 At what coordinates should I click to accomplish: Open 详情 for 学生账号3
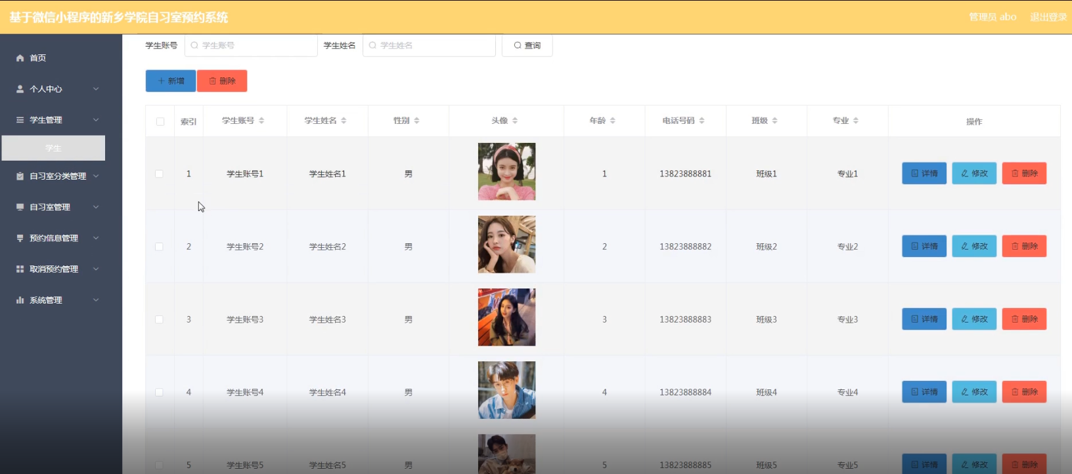pos(924,319)
